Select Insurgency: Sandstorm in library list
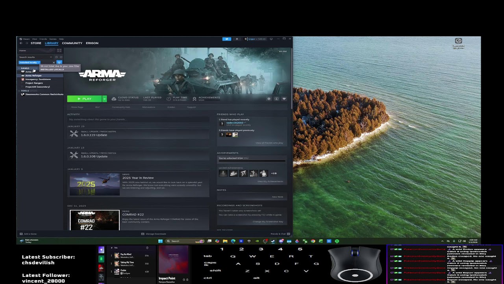Screen dimensions: 504x284 pos(38,79)
